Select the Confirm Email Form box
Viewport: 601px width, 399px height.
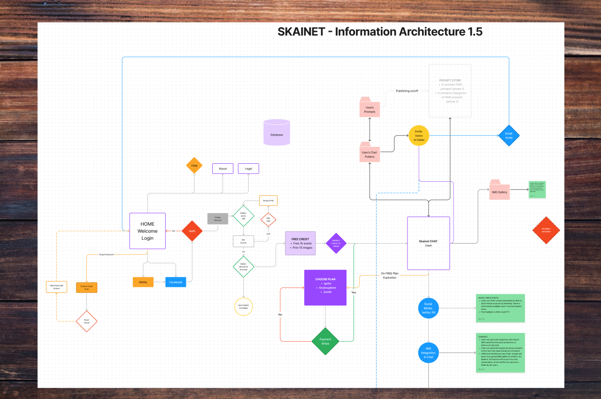[86, 287]
